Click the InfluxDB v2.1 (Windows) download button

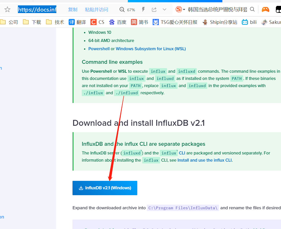pos(105,188)
